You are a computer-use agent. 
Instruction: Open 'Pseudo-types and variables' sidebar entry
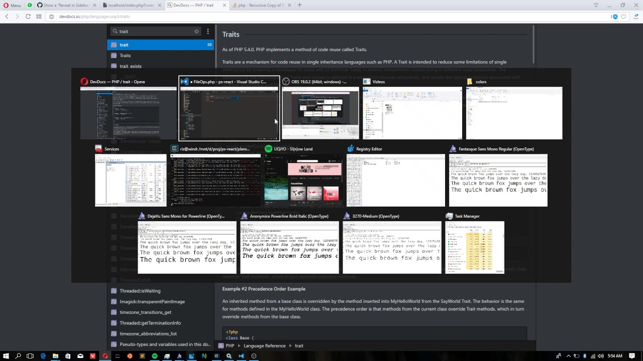pos(160,344)
